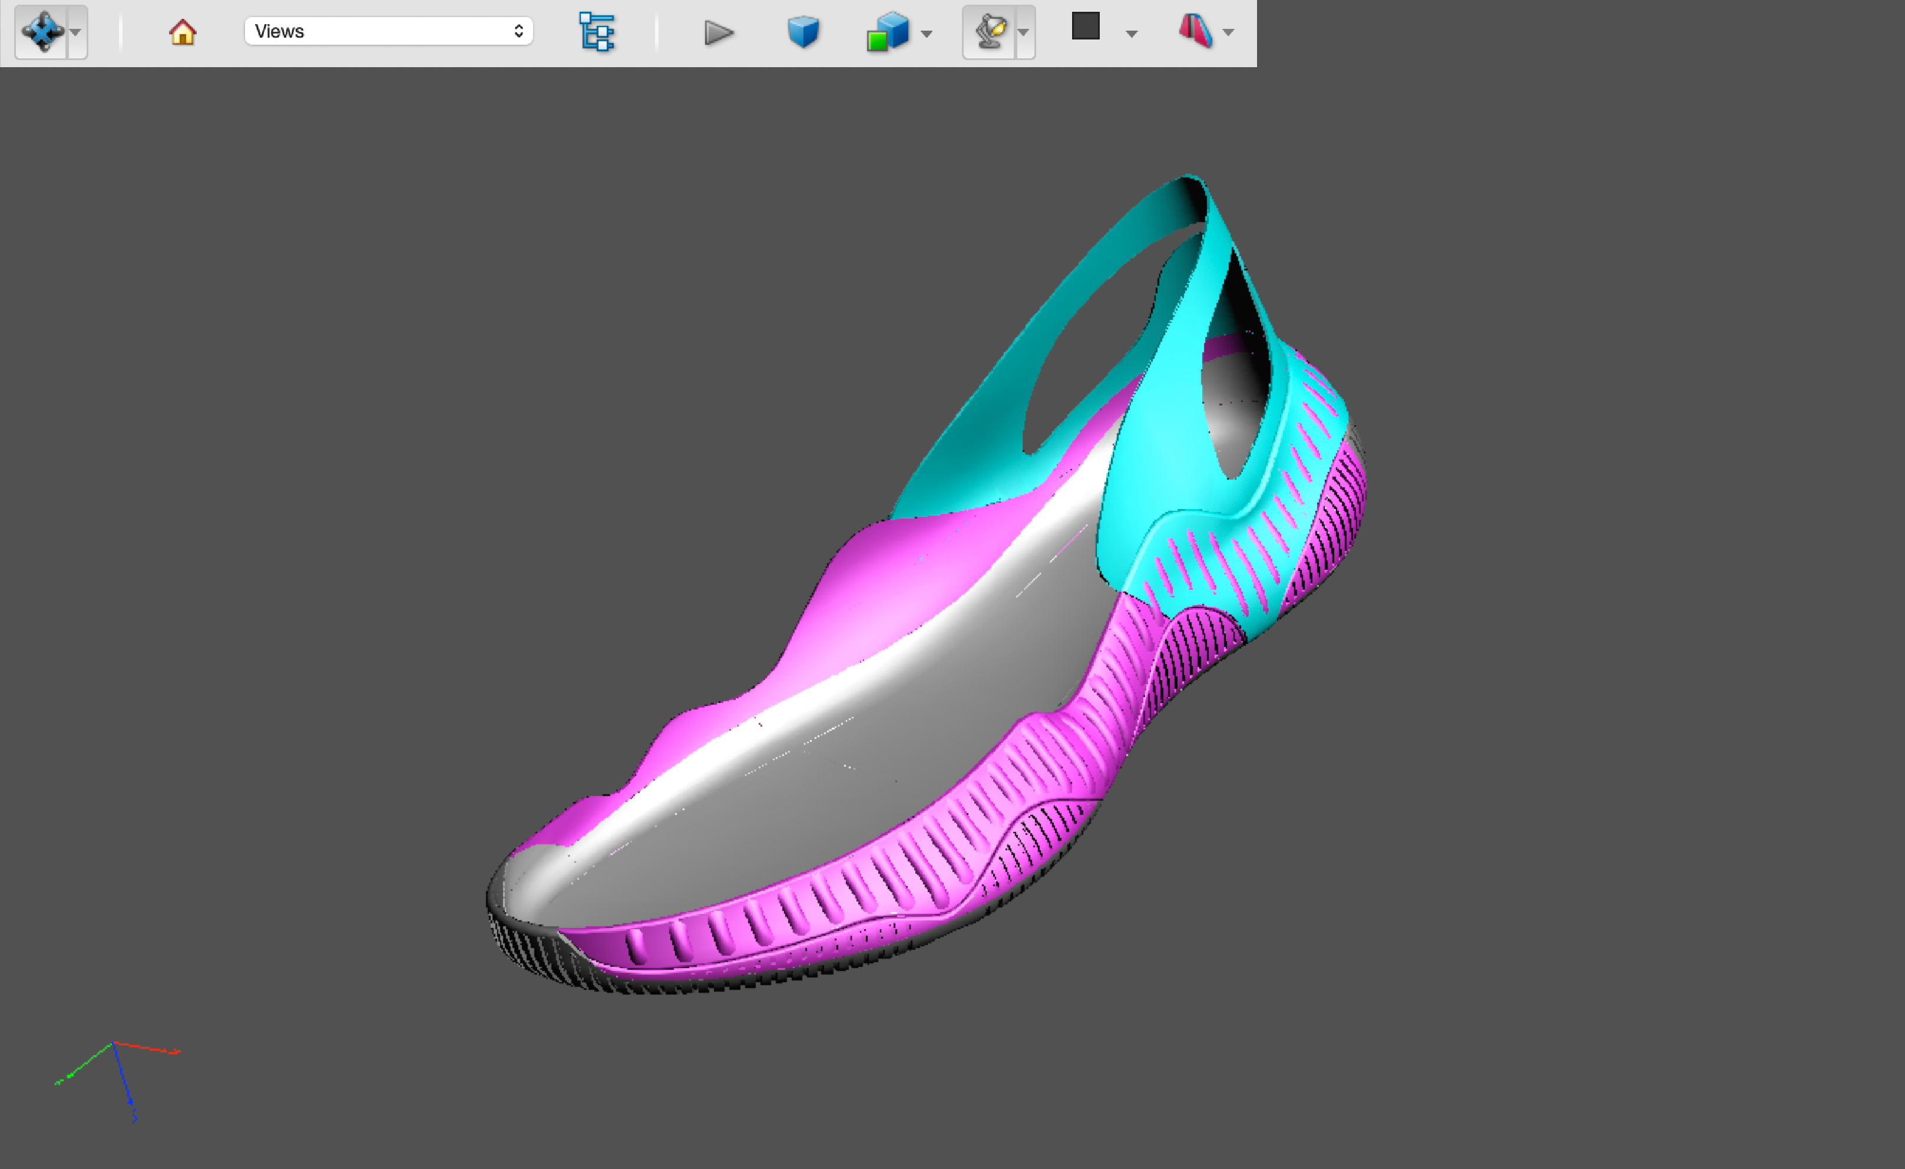
Task: Open the lighting options dropdown arrow
Action: (x=1024, y=32)
